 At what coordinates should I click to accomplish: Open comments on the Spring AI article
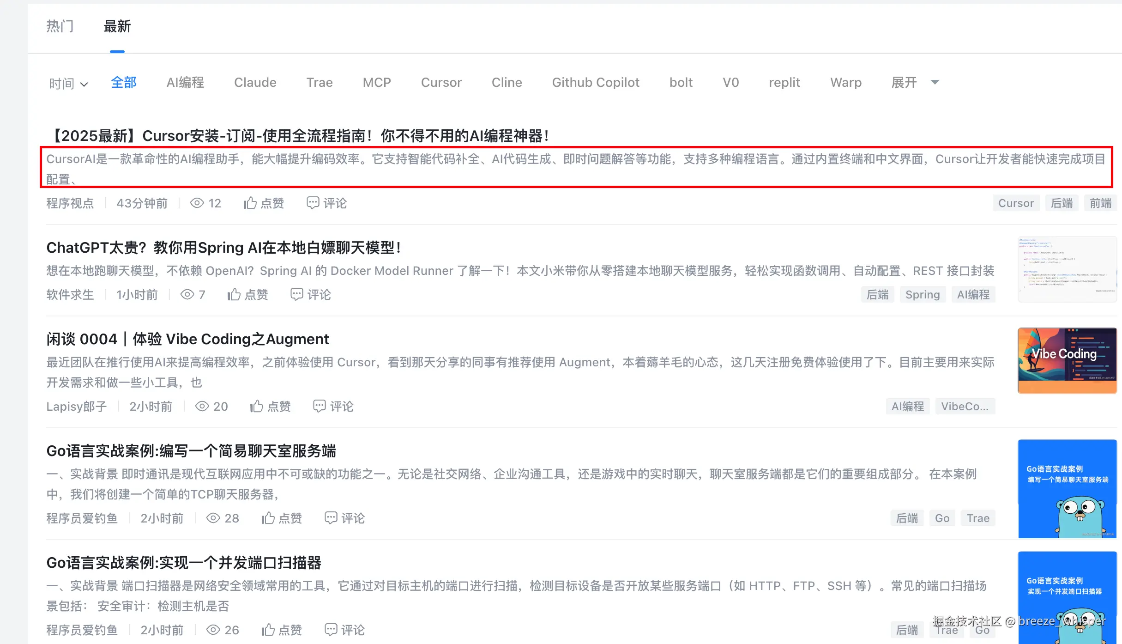pos(310,294)
